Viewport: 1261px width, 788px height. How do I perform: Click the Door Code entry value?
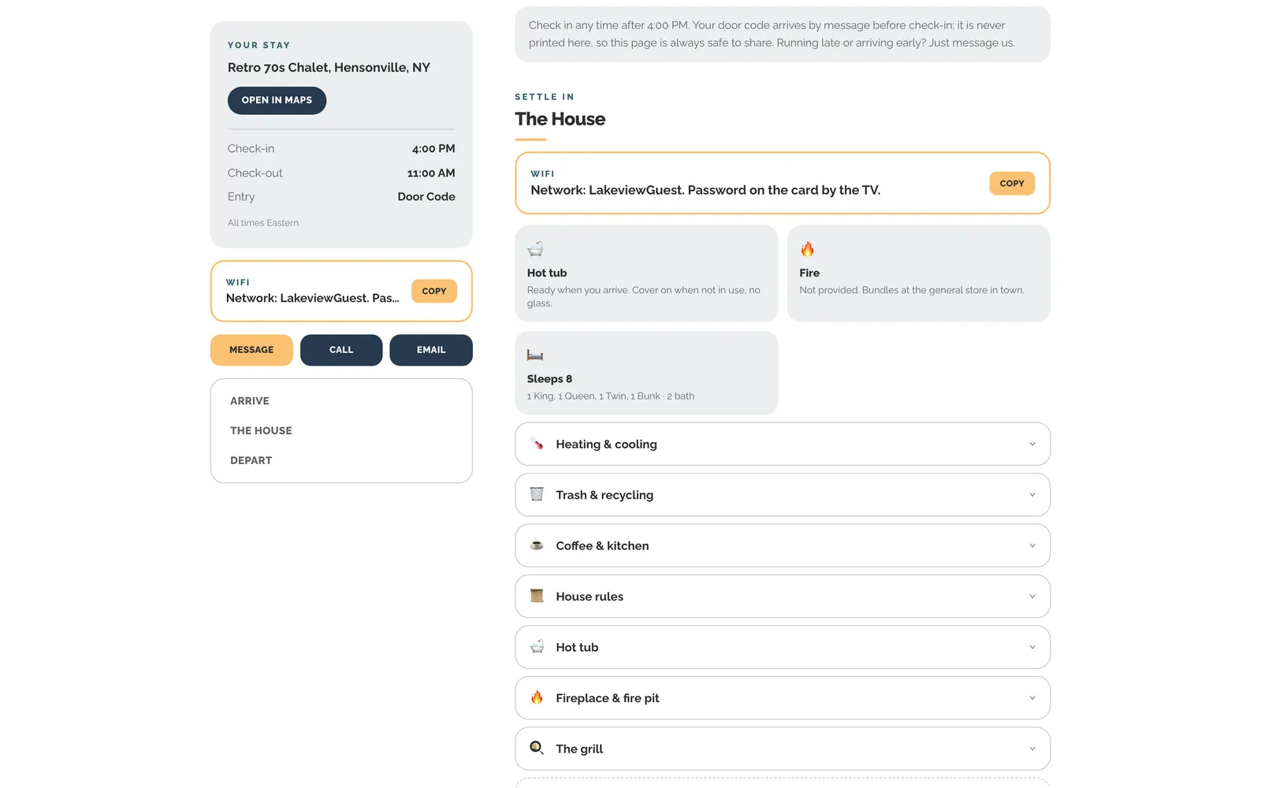click(426, 197)
